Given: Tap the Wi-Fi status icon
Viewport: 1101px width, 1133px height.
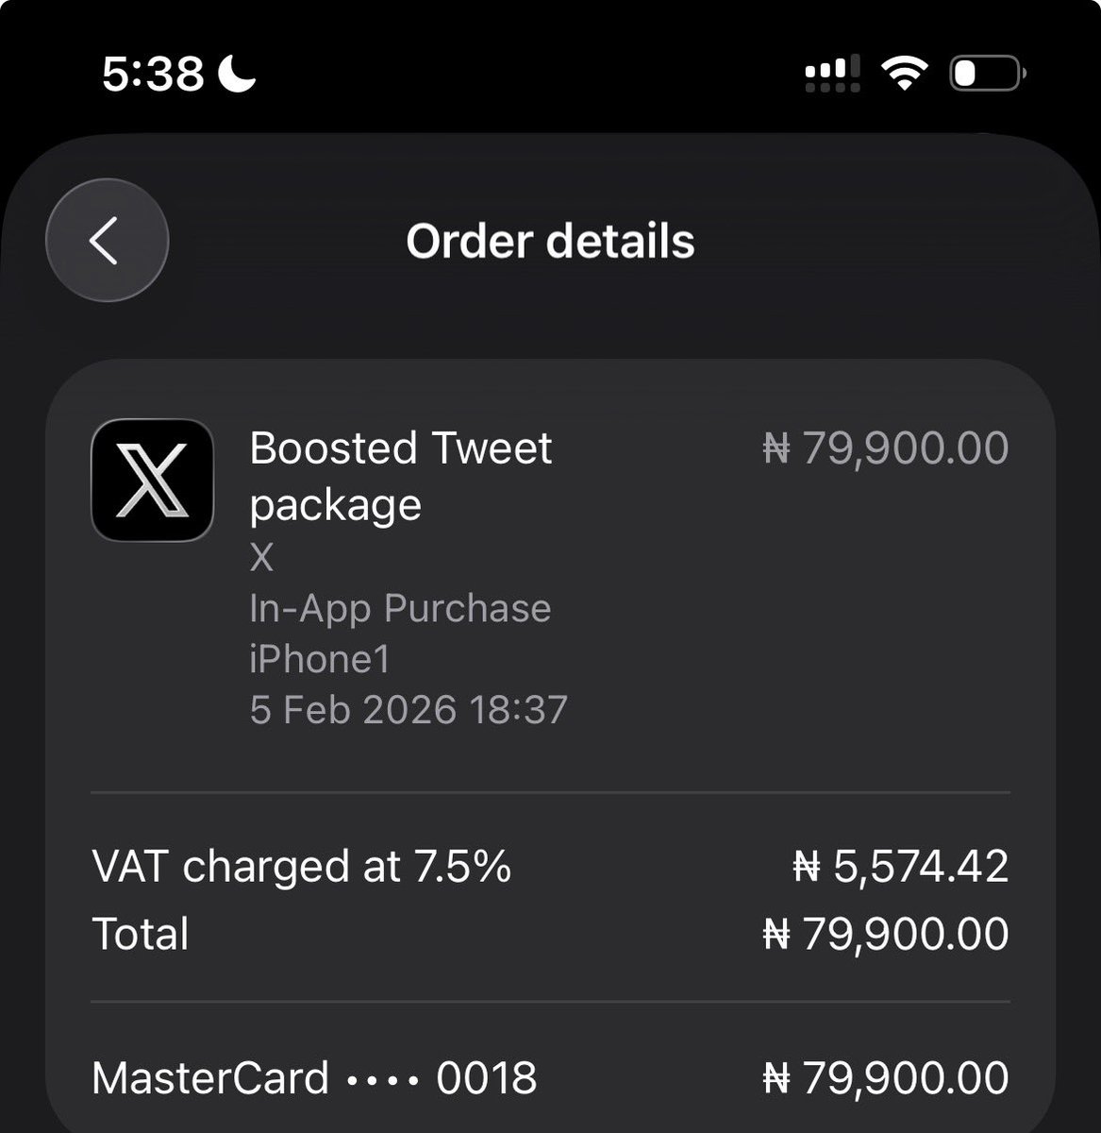Looking at the screenshot, I should 904,73.
